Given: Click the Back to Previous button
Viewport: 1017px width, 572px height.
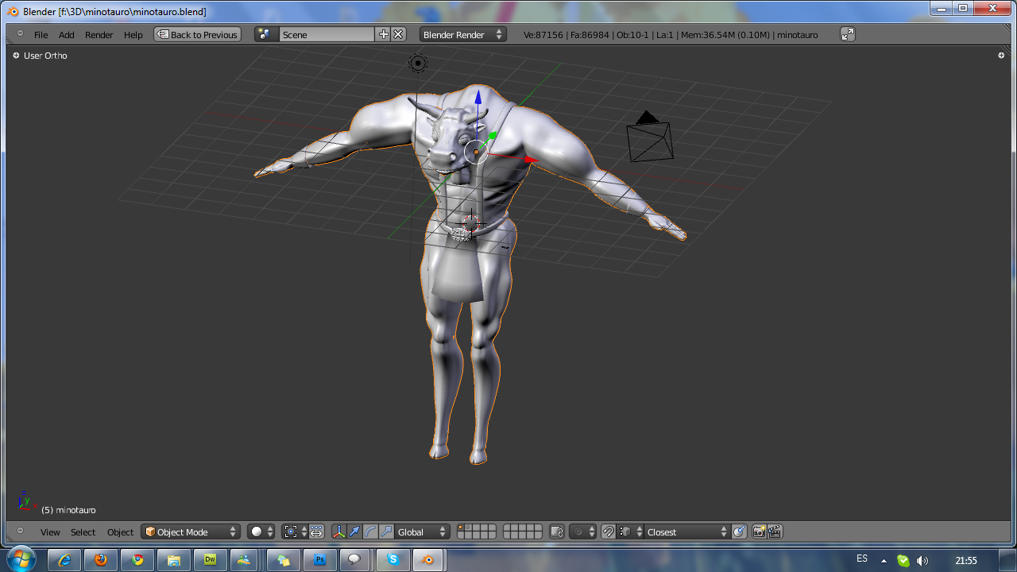Looking at the screenshot, I should [197, 34].
